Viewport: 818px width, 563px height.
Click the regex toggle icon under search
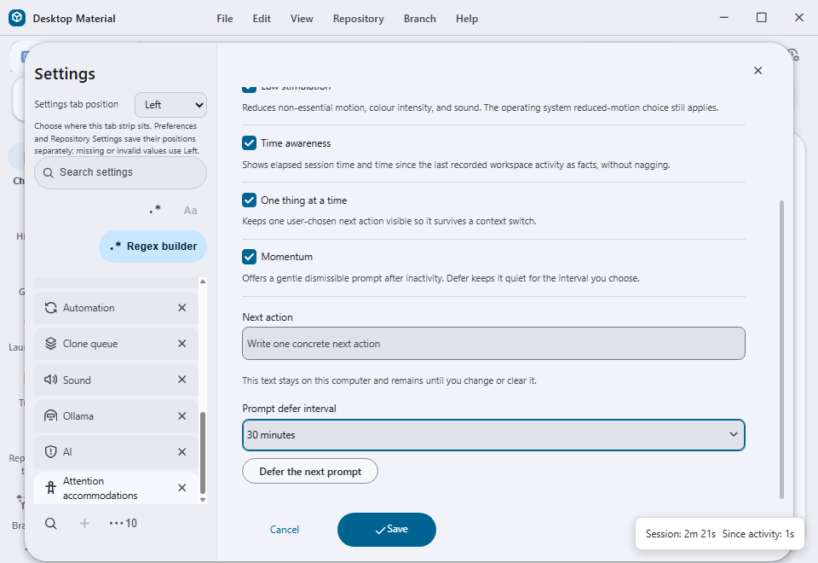coord(155,210)
